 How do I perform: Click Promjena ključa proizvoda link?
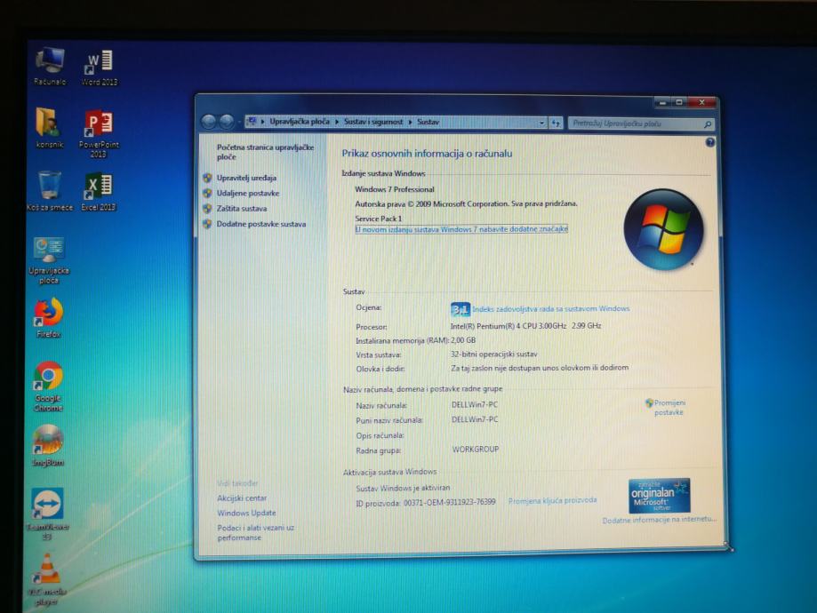pos(552,500)
